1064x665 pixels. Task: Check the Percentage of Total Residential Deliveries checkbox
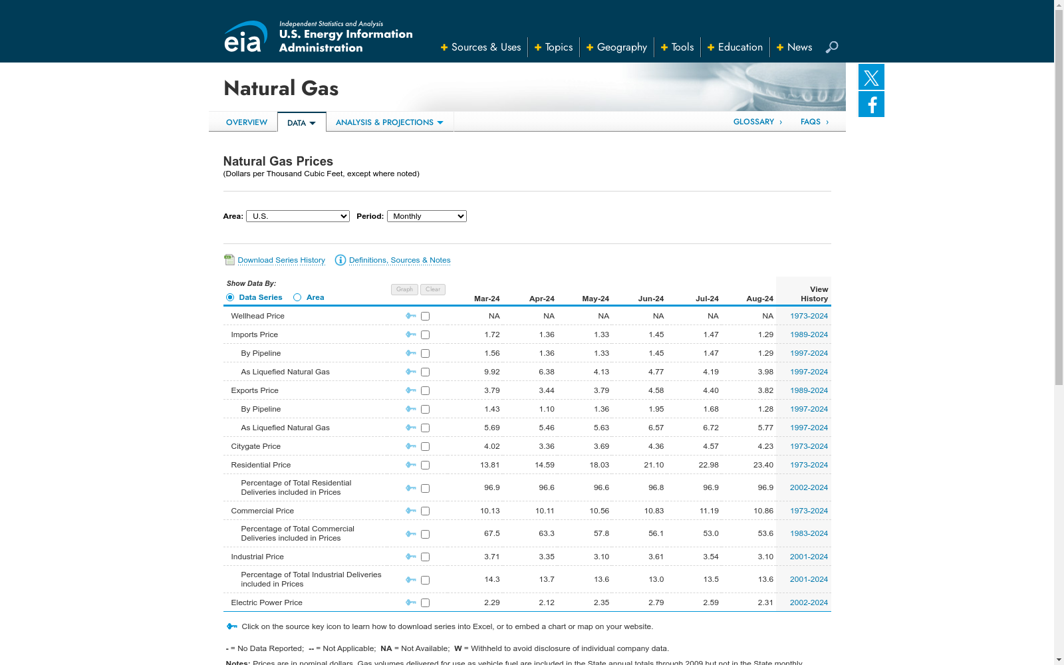(425, 489)
